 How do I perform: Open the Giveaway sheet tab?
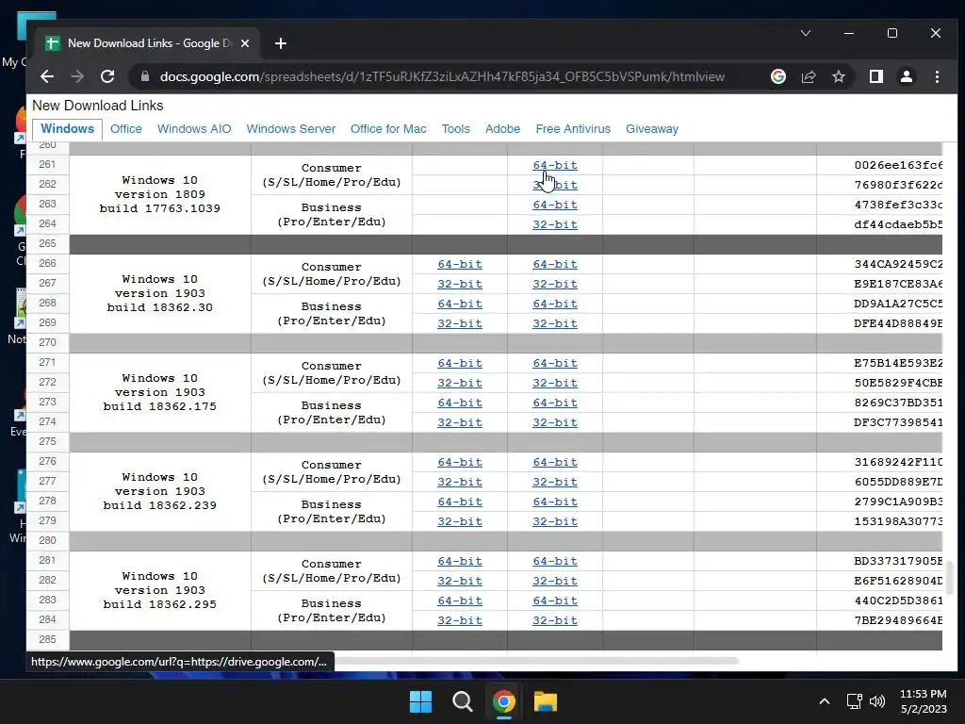point(652,128)
